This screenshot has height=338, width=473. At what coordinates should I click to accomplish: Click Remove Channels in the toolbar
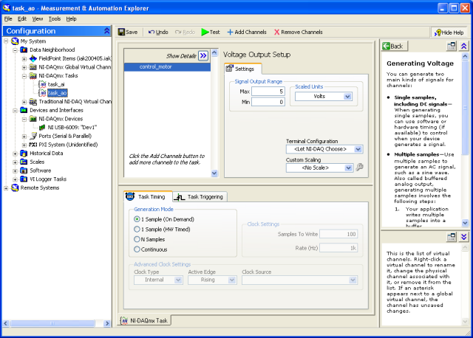click(299, 32)
